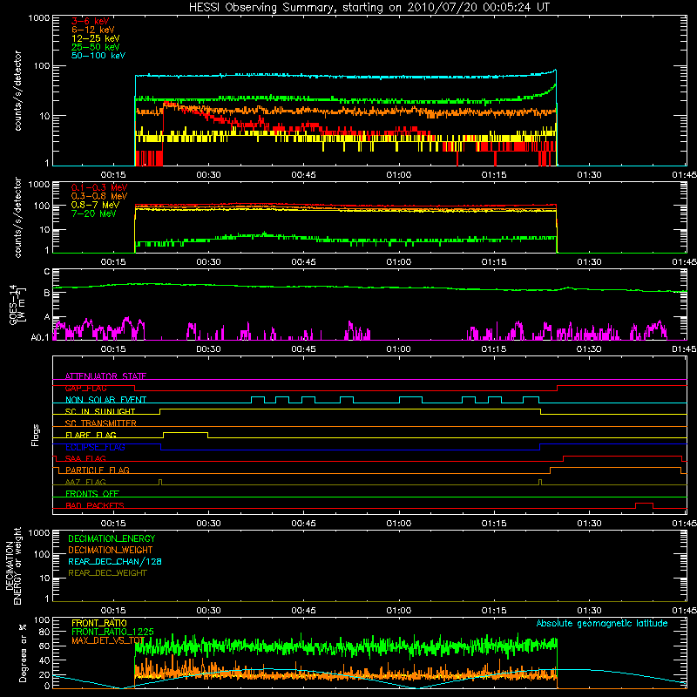Click the DECIMATION_WEIGHT legend label
This screenshot has height=697, width=697.
[x=111, y=550]
